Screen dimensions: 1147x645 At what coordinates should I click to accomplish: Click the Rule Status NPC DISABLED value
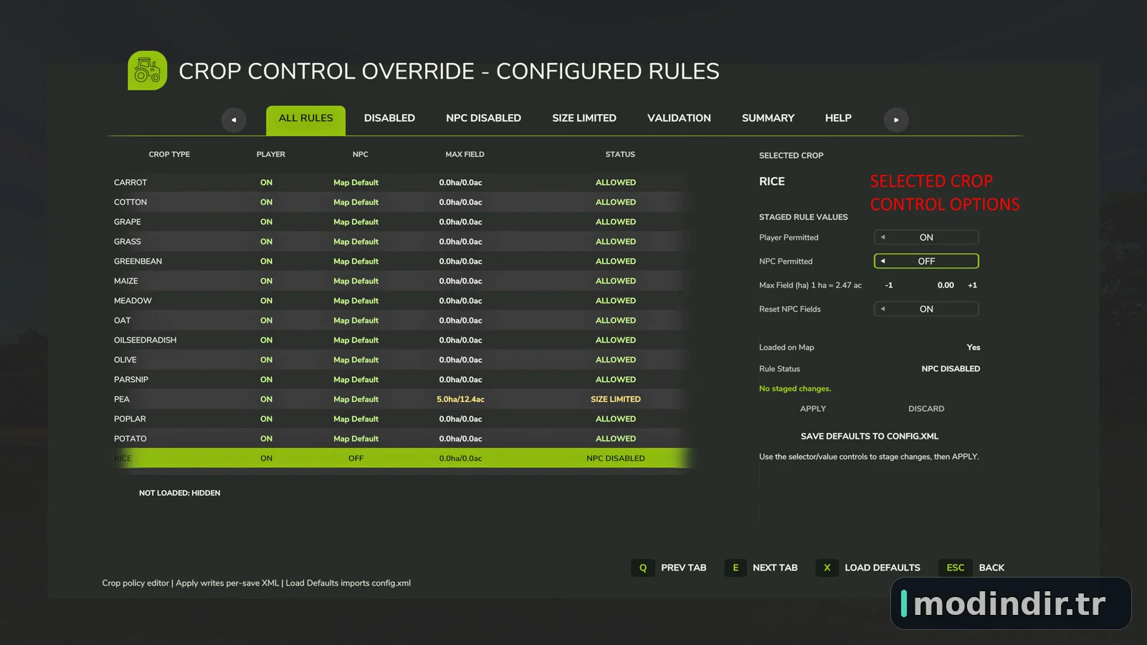951,368
